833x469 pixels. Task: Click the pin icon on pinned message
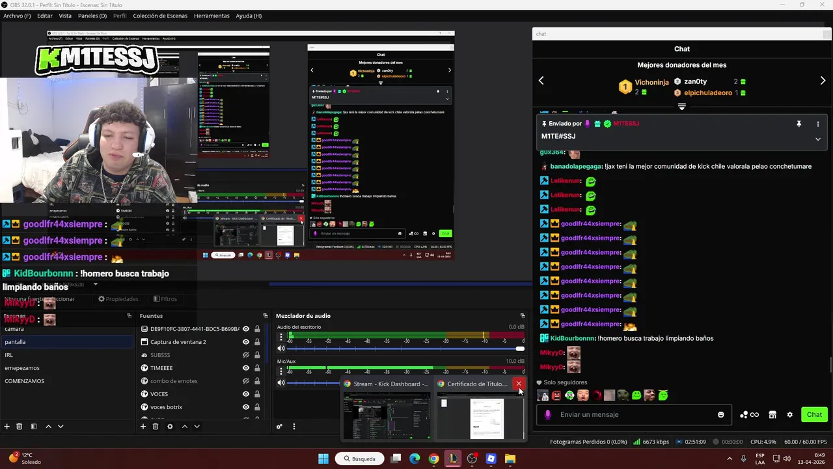(799, 124)
